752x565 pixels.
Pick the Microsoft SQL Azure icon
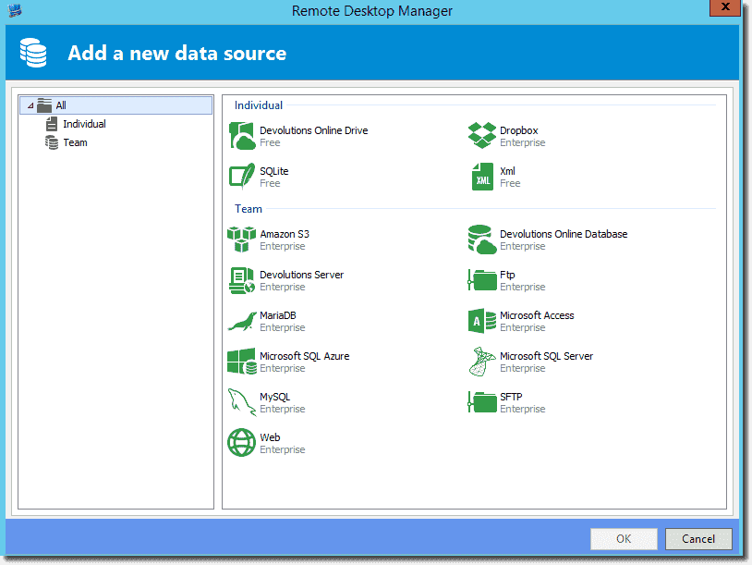[242, 362]
